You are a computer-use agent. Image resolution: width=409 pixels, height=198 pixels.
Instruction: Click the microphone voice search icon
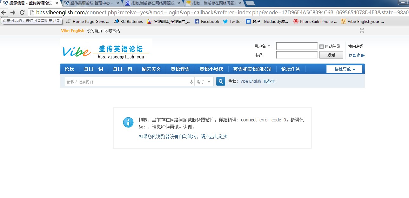tap(191, 82)
